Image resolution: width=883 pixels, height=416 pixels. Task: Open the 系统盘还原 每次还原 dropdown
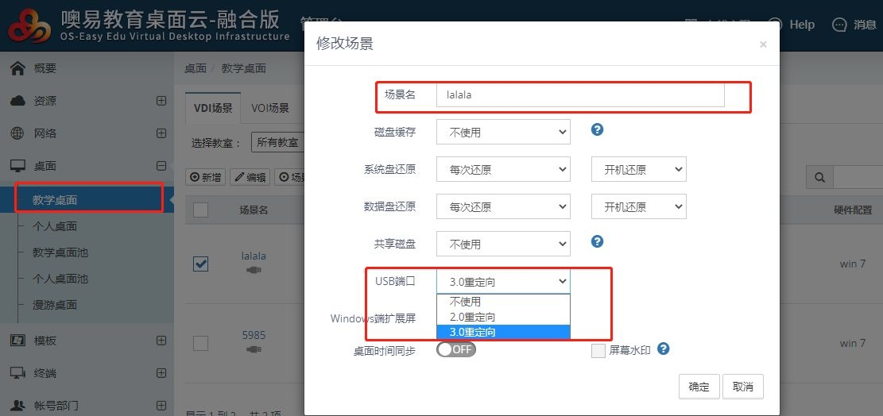click(502, 169)
